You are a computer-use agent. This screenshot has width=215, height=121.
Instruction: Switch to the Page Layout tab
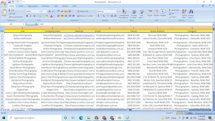[33, 6]
